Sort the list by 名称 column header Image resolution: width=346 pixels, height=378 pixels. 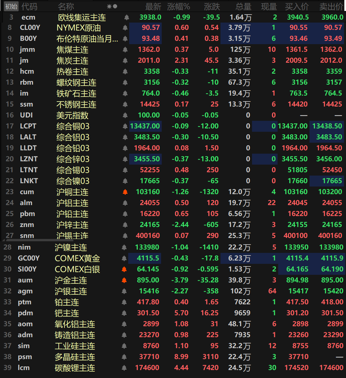click(66, 7)
